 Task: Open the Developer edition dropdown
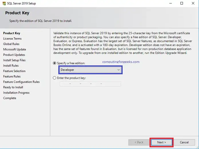pyautogui.click(x=90, y=70)
